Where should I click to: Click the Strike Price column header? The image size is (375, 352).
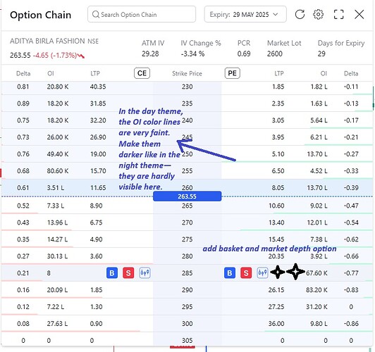click(x=187, y=73)
